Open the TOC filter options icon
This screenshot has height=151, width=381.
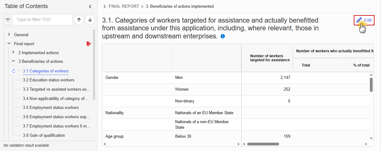point(8,20)
